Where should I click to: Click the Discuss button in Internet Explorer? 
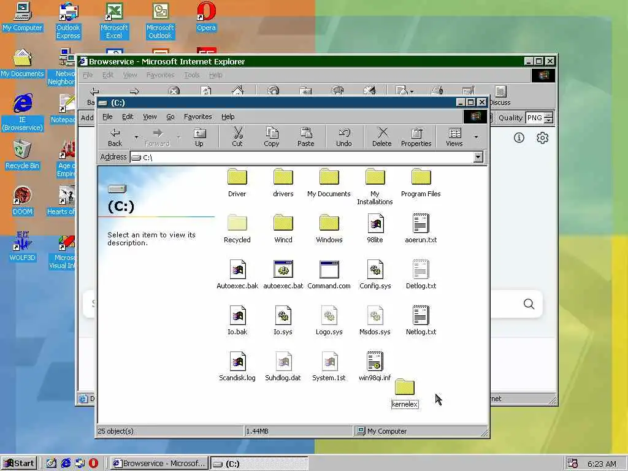tap(500, 96)
